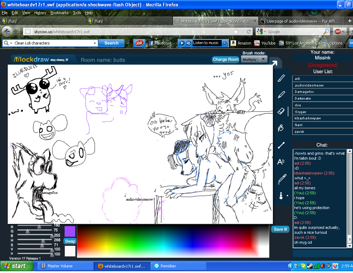Open the toolbar Options gear
The width and height of the screenshot is (353, 273).
(333, 43)
